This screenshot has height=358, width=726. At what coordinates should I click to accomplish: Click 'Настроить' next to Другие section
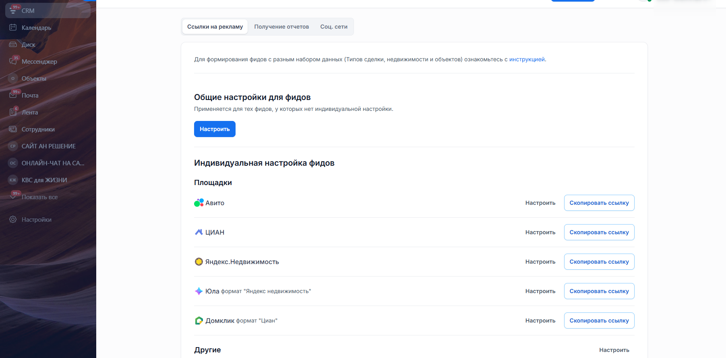coord(614,350)
